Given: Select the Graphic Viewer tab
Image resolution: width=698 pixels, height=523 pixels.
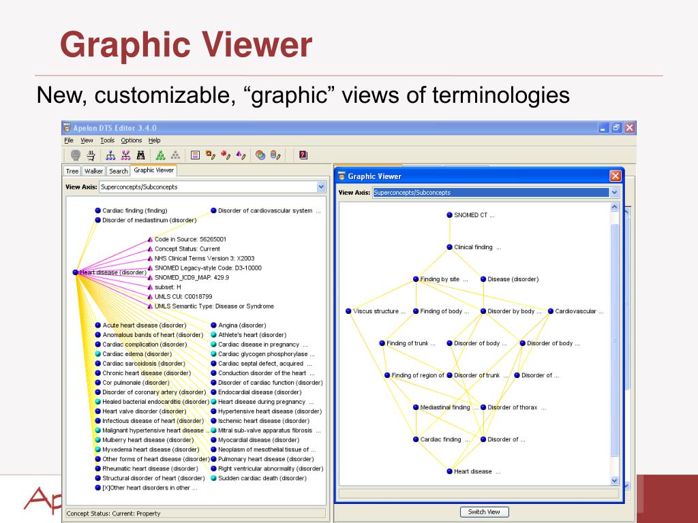Looking at the screenshot, I should point(153,170).
